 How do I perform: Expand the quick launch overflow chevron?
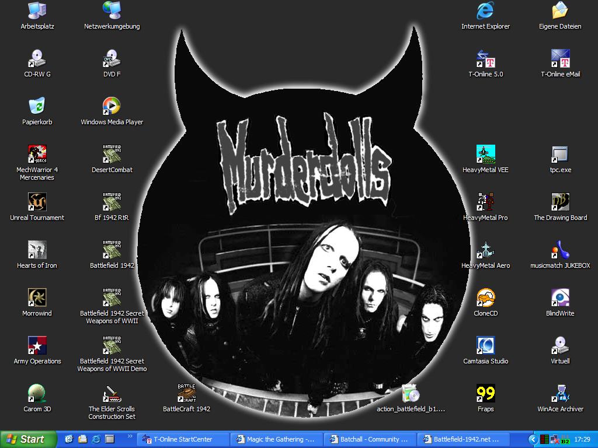click(x=130, y=436)
